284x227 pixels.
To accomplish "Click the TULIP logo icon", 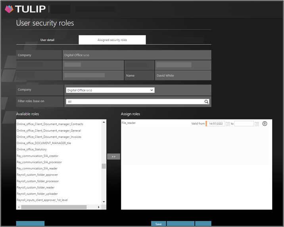I will tap(9, 9).
